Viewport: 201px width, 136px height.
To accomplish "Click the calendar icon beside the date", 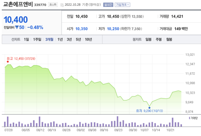I will pos(62,5).
